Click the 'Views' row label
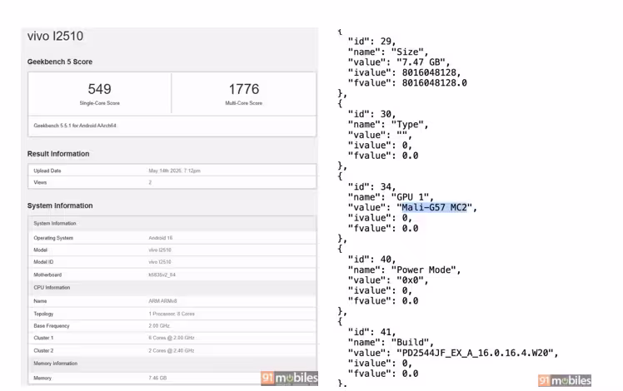623x391 pixels. 40,182
